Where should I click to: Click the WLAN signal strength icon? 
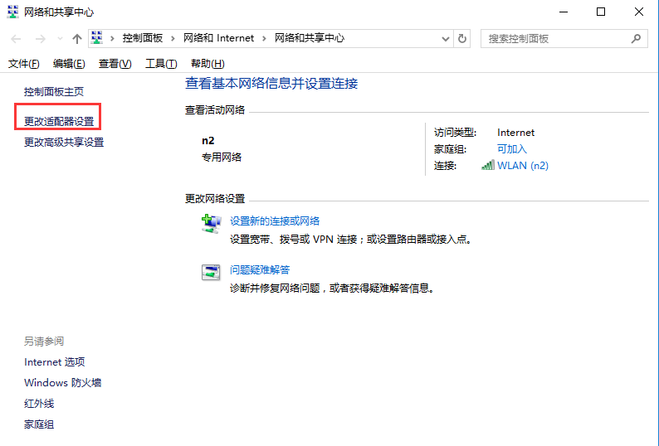click(488, 165)
